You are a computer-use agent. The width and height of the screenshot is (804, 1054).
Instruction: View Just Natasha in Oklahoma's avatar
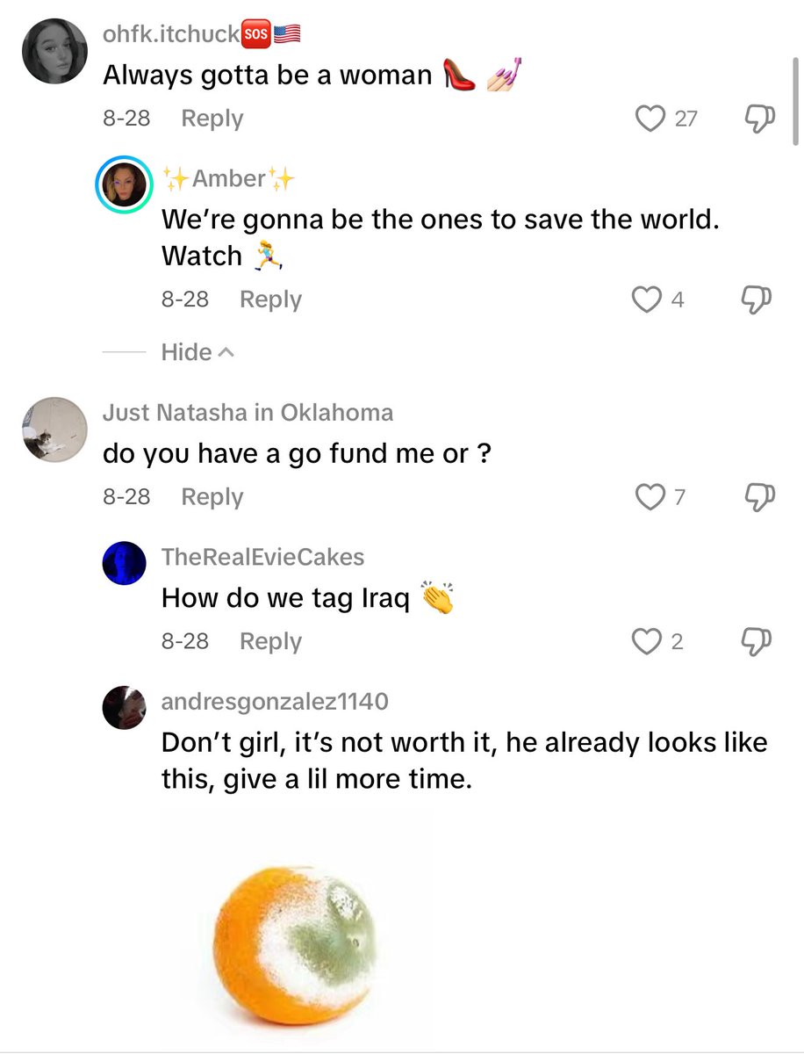(54, 430)
